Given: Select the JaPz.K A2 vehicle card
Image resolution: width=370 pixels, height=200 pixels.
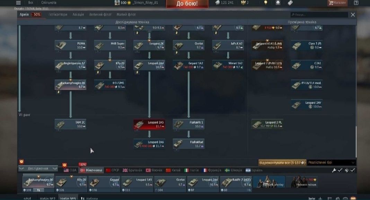Looking at the screenshot, I should [x=228, y=45].
